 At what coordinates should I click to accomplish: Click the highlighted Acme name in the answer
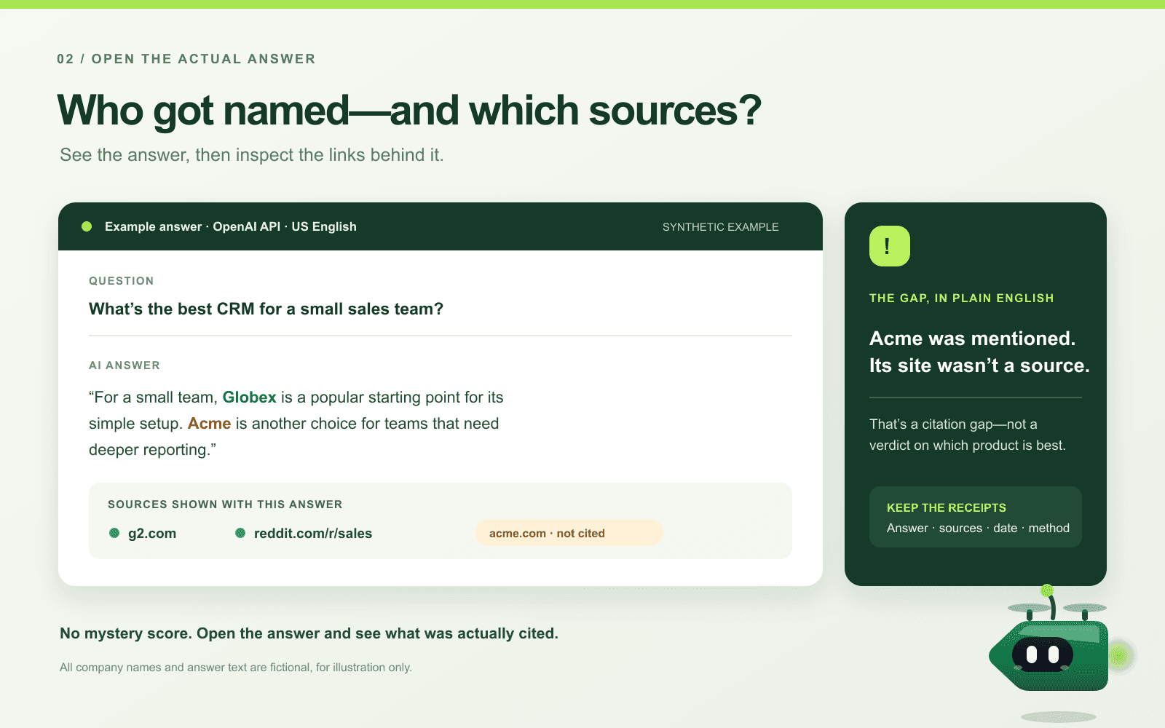tap(209, 424)
